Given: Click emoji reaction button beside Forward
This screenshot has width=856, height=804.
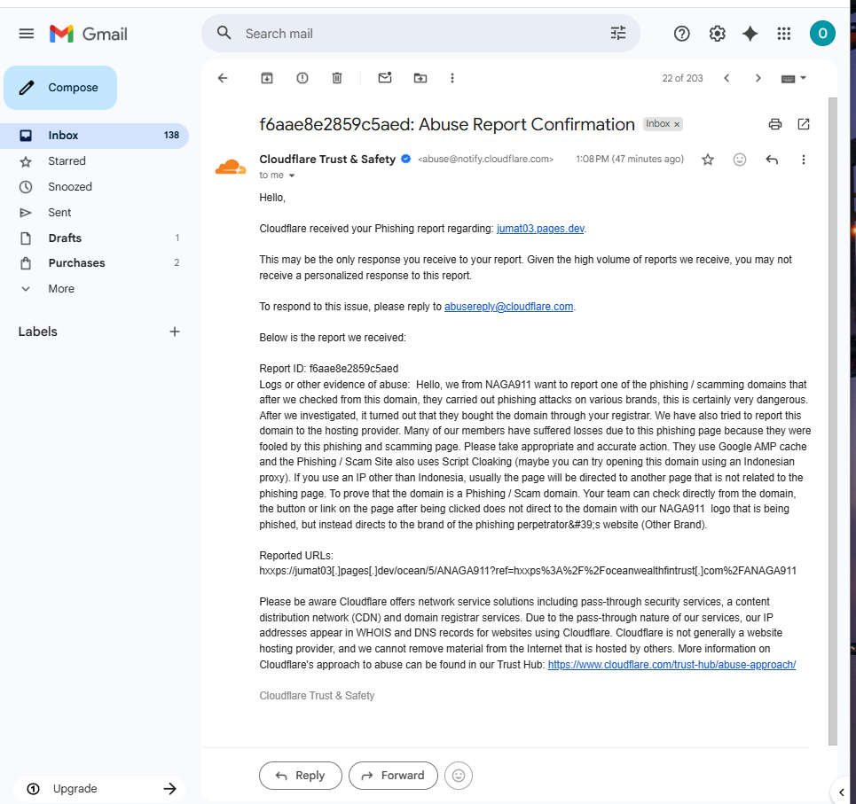Looking at the screenshot, I should pyautogui.click(x=459, y=776).
